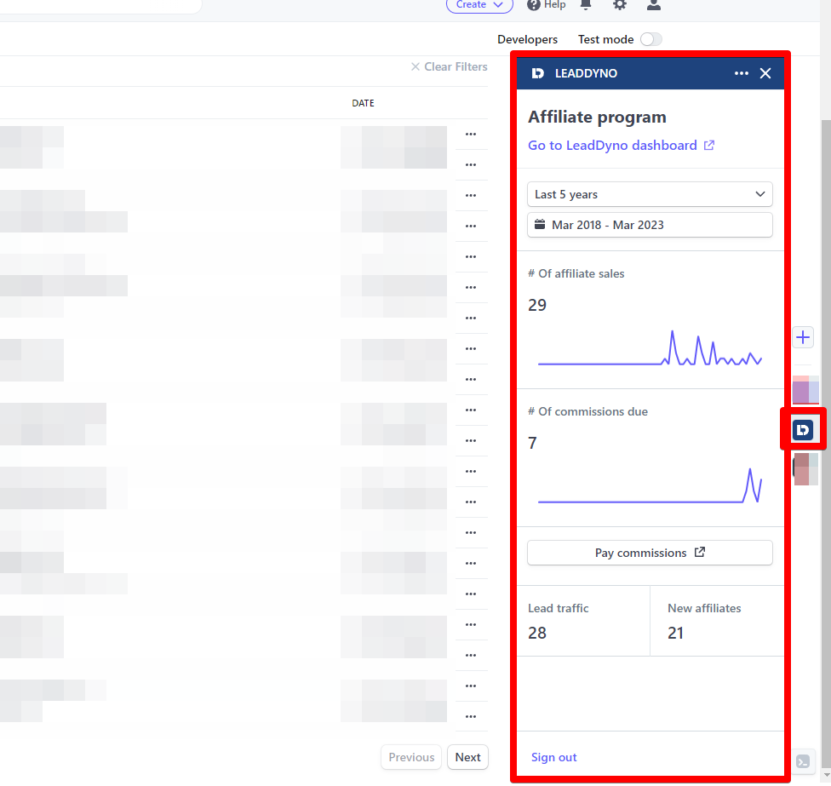This screenshot has width=831, height=786.
Task: Click the plus icon to add an app
Action: click(x=803, y=337)
